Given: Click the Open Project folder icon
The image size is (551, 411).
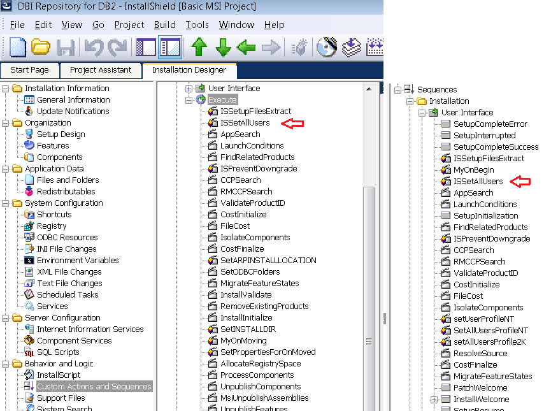Looking at the screenshot, I should (41, 48).
